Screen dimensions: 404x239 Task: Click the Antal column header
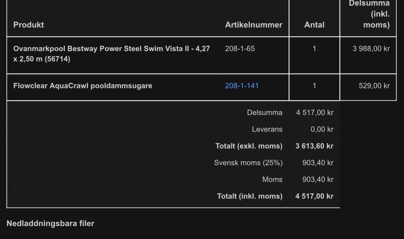(314, 25)
